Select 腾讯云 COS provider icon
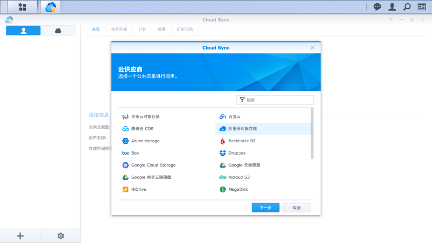 coord(125,129)
